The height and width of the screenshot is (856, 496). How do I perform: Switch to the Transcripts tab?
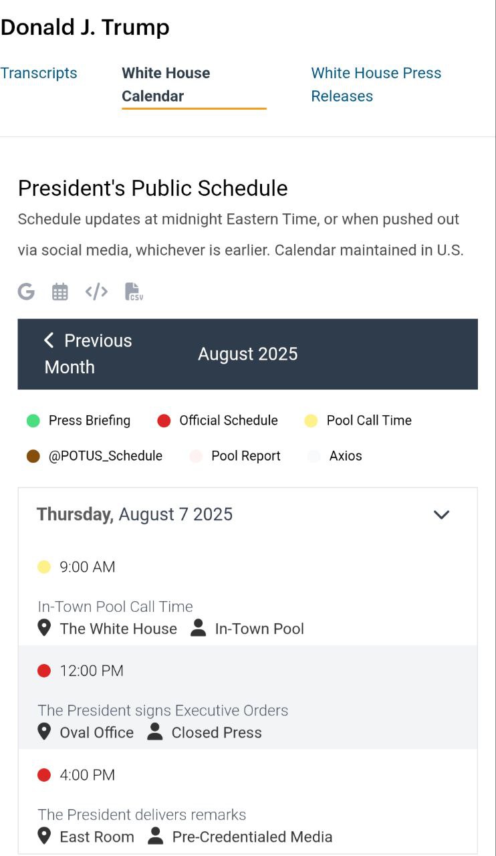click(x=39, y=73)
